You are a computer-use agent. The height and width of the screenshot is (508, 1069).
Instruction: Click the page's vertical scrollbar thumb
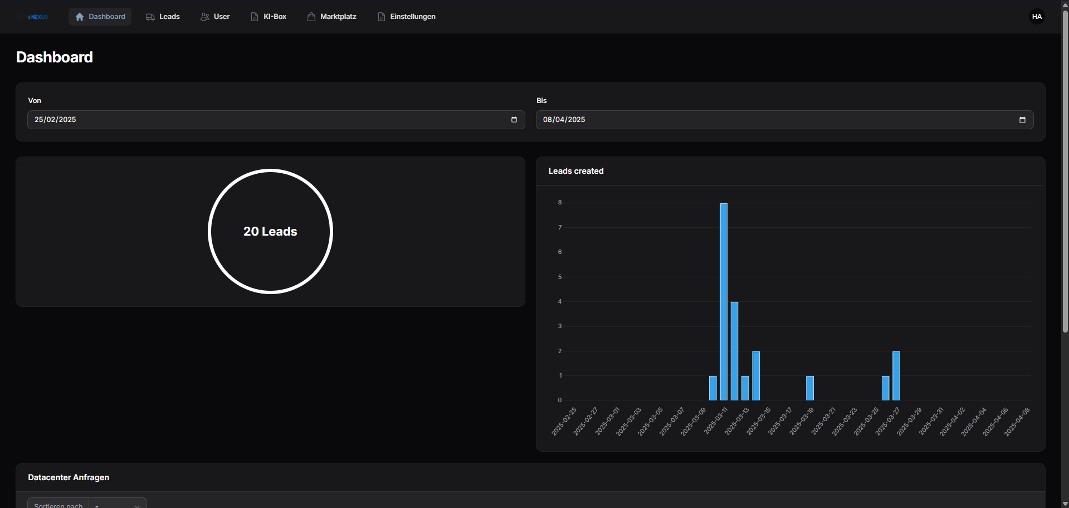click(1065, 167)
